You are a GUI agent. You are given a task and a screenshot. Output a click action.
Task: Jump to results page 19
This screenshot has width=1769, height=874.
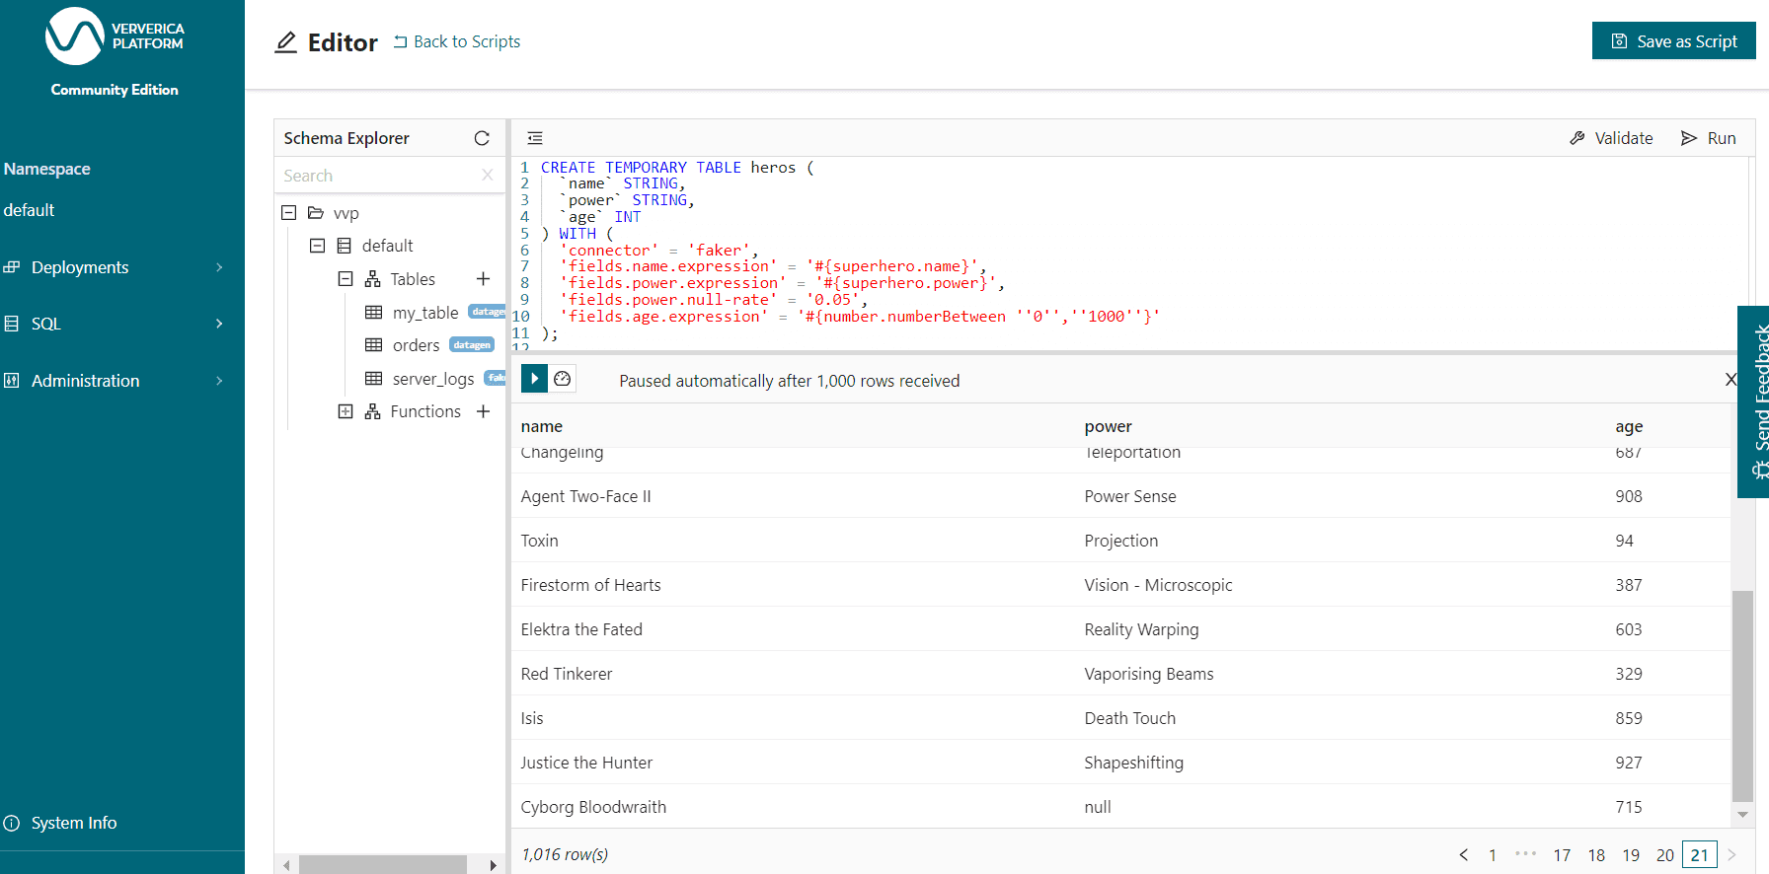1631,855
